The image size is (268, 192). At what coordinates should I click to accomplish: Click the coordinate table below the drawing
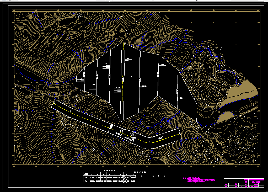(110, 177)
